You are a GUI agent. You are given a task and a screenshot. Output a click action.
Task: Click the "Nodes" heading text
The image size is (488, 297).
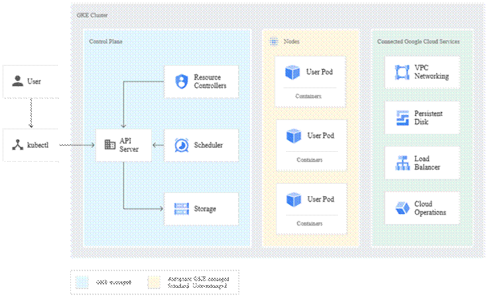(292, 41)
